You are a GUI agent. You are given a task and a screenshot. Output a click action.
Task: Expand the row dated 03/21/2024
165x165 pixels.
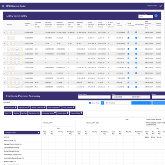pos(4,43)
